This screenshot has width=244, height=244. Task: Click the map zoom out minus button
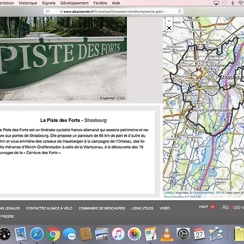(x=169, y=21)
